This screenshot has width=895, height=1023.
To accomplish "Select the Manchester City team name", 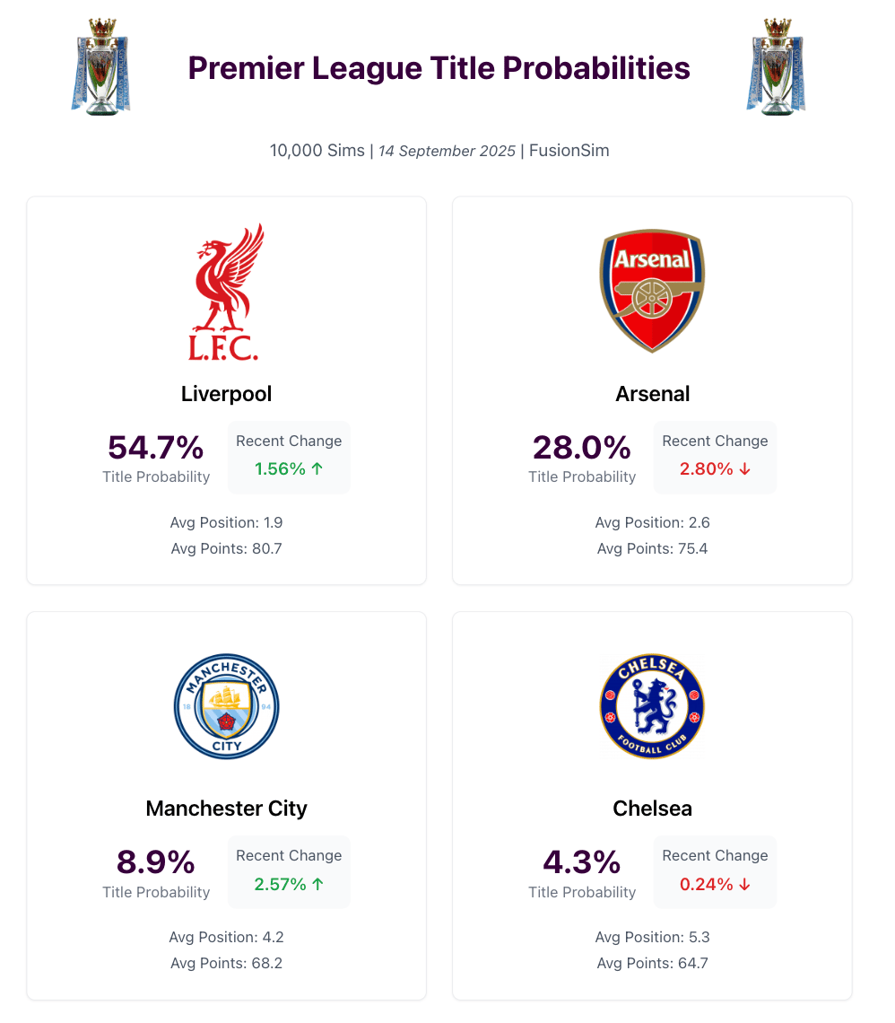I will coord(226,809).
